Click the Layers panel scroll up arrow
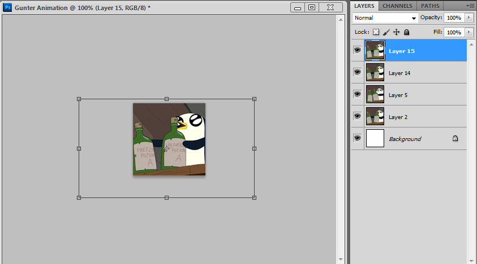Image resolution: width=477 pixels, height=264 pixels. (x=471, y=45)
